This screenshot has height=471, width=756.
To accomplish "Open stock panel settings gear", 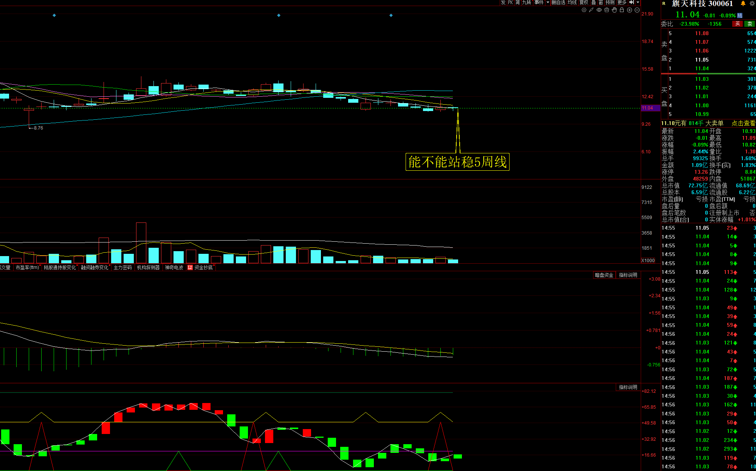I will 752,3.
